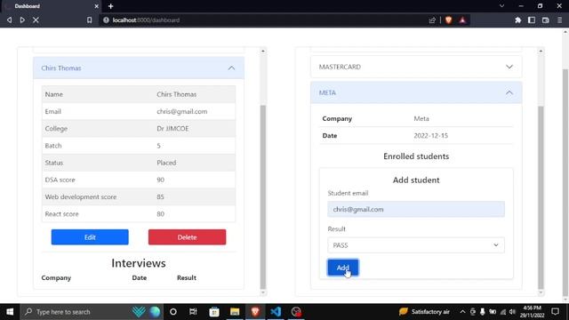Expand the MASTERCARD accordion
569x320 pixels.
416,67
